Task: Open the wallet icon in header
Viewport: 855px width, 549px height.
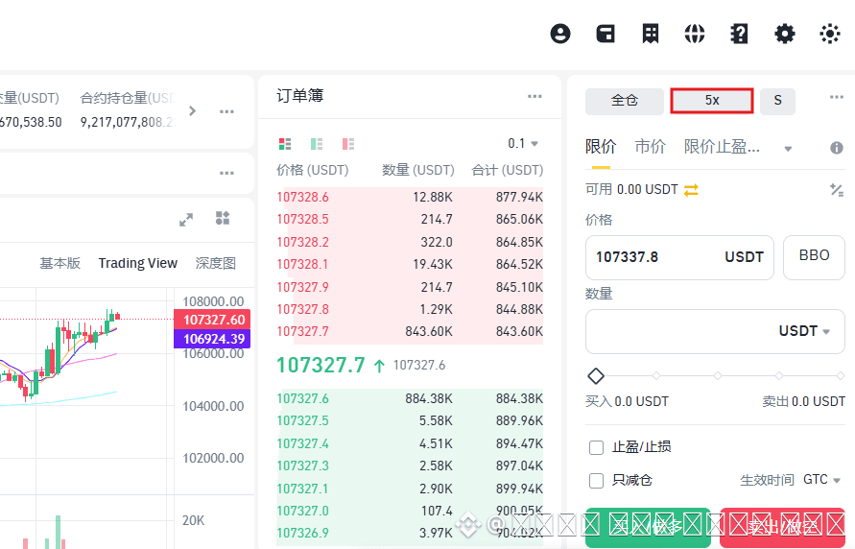Action: (606, 34)
